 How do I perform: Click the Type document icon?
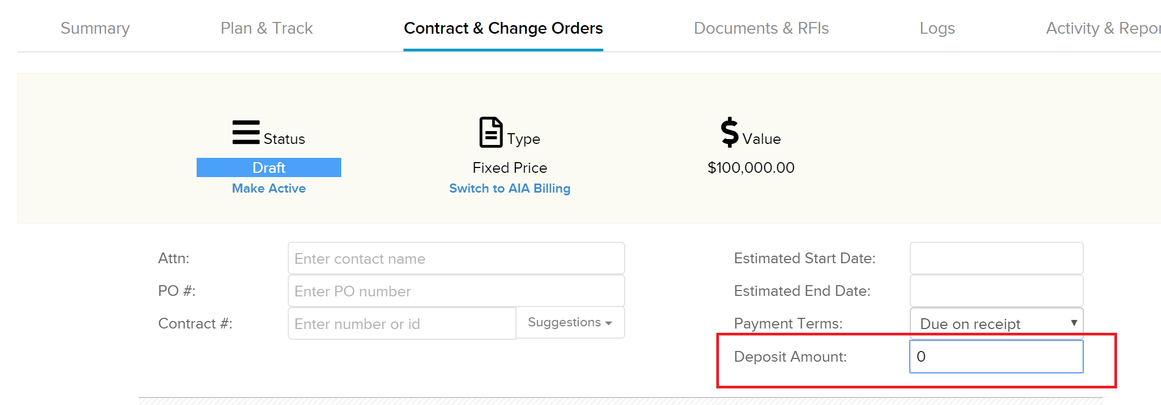pyautogui.click(x=491, y=132)
